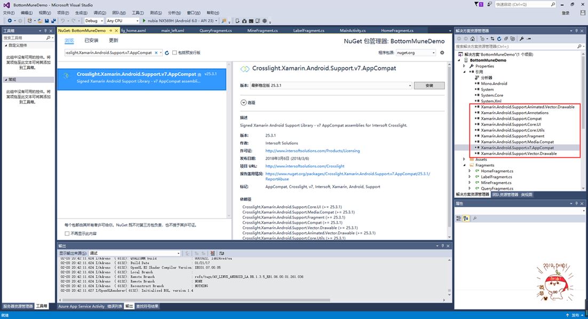Start debugging with the green play icon
588x319 pixels.
(x=144, y=21)
